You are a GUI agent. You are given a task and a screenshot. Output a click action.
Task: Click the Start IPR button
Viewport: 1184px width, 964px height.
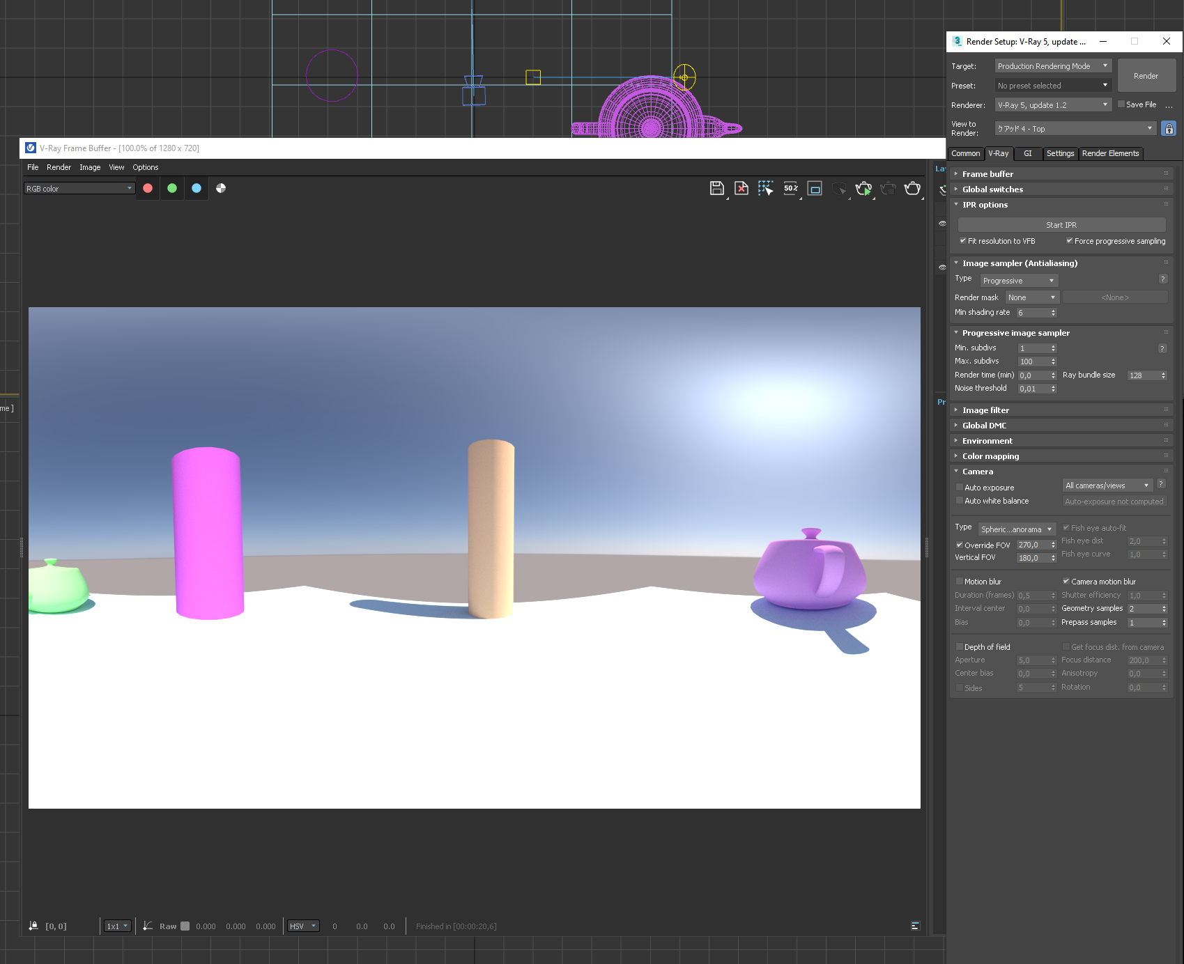(1061, 225)
